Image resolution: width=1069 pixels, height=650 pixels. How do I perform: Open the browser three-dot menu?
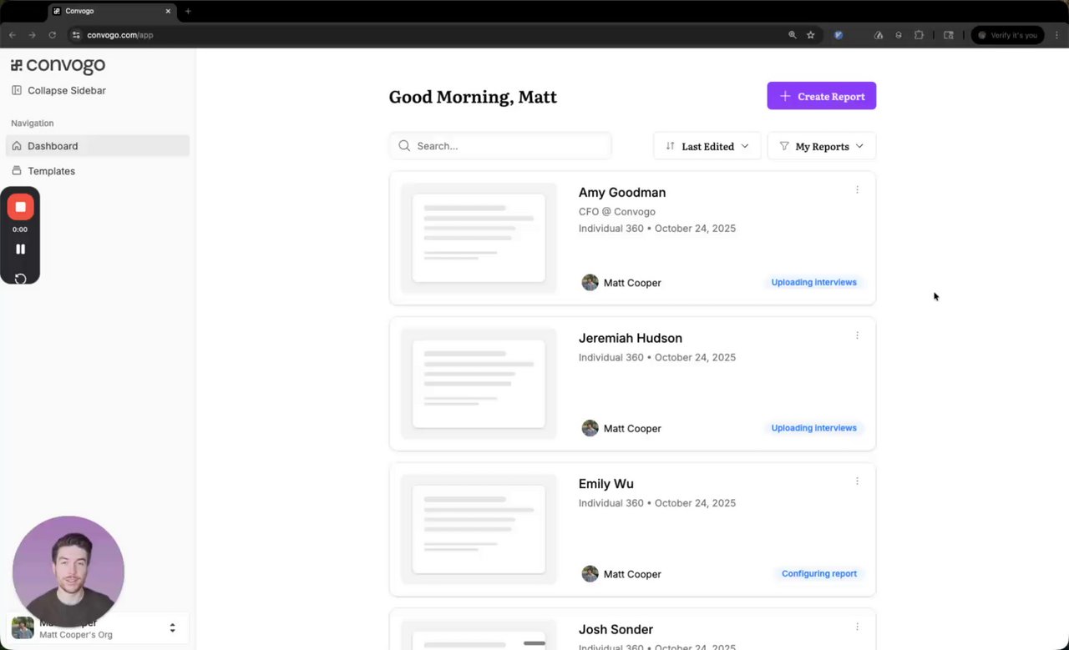1056,35
